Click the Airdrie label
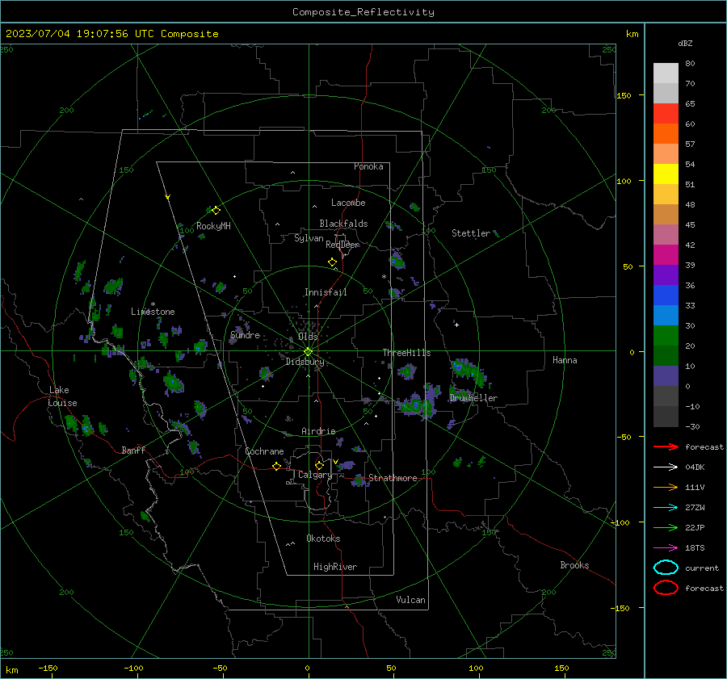727x679 pixels. point(318,431)
